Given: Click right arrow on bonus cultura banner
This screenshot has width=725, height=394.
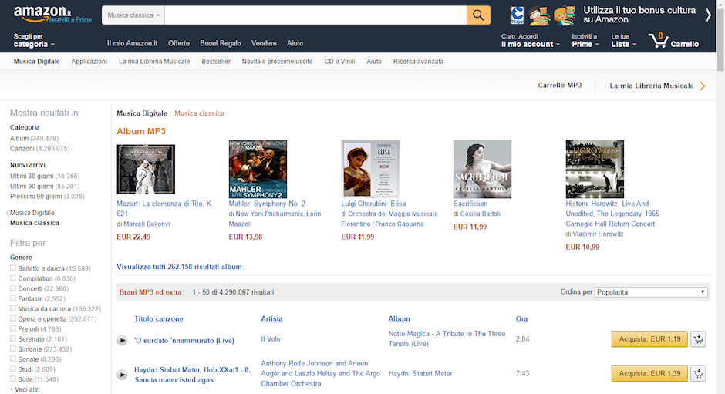Looking at the screenshot, I should 708,15.
